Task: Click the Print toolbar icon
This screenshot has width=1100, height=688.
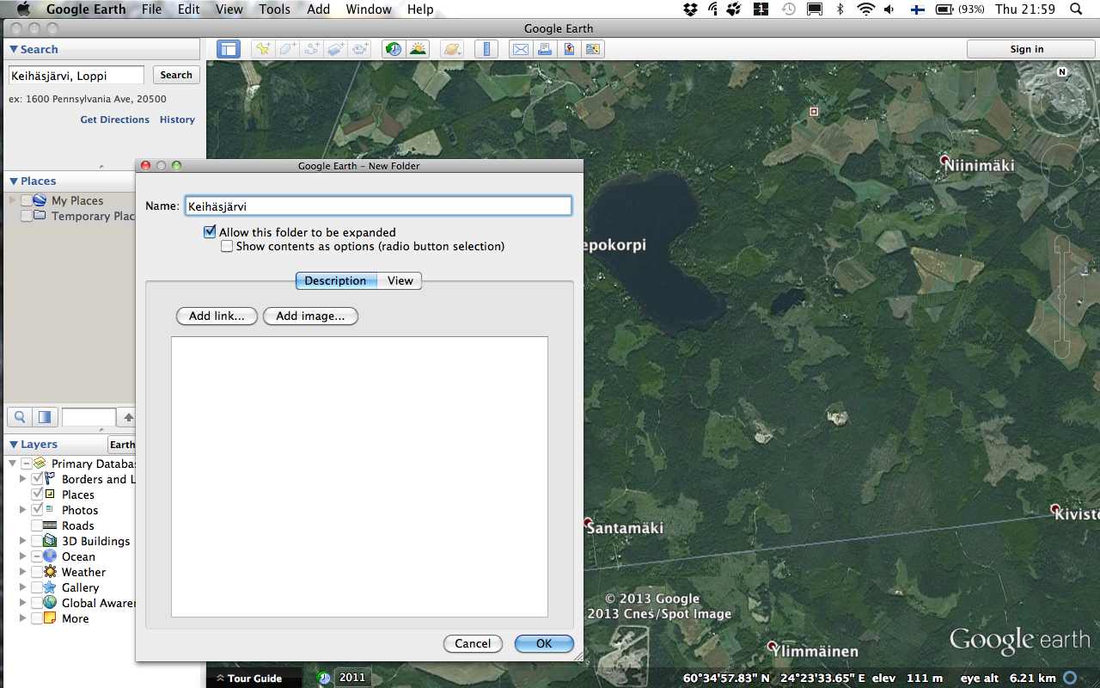Action: [545, 49]
